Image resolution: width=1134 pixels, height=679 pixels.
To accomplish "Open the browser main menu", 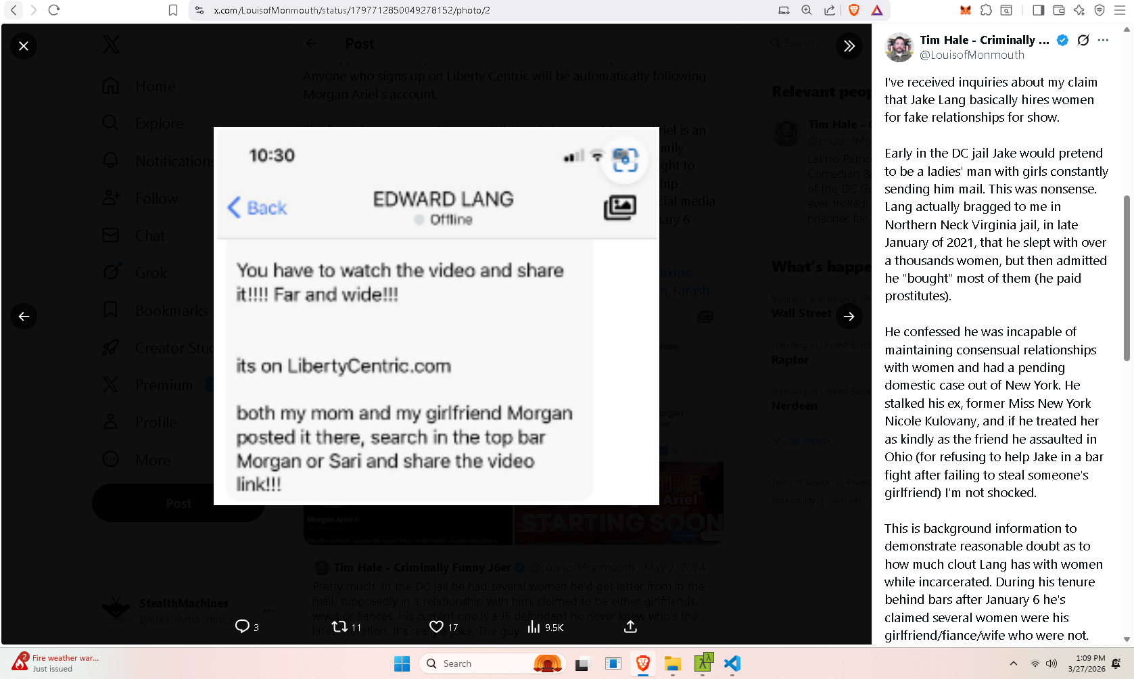I will point(1120,10).
